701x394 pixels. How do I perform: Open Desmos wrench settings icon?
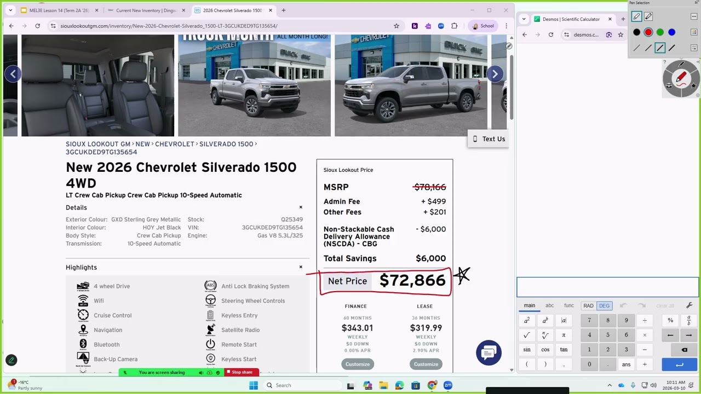(x=689, y=305)
